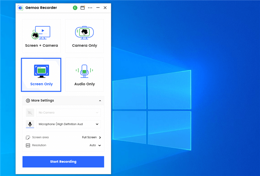This screenshot has width=260, height=176.
Task: Toggle the disabled camera icon
Action: (x=30, y=113)
